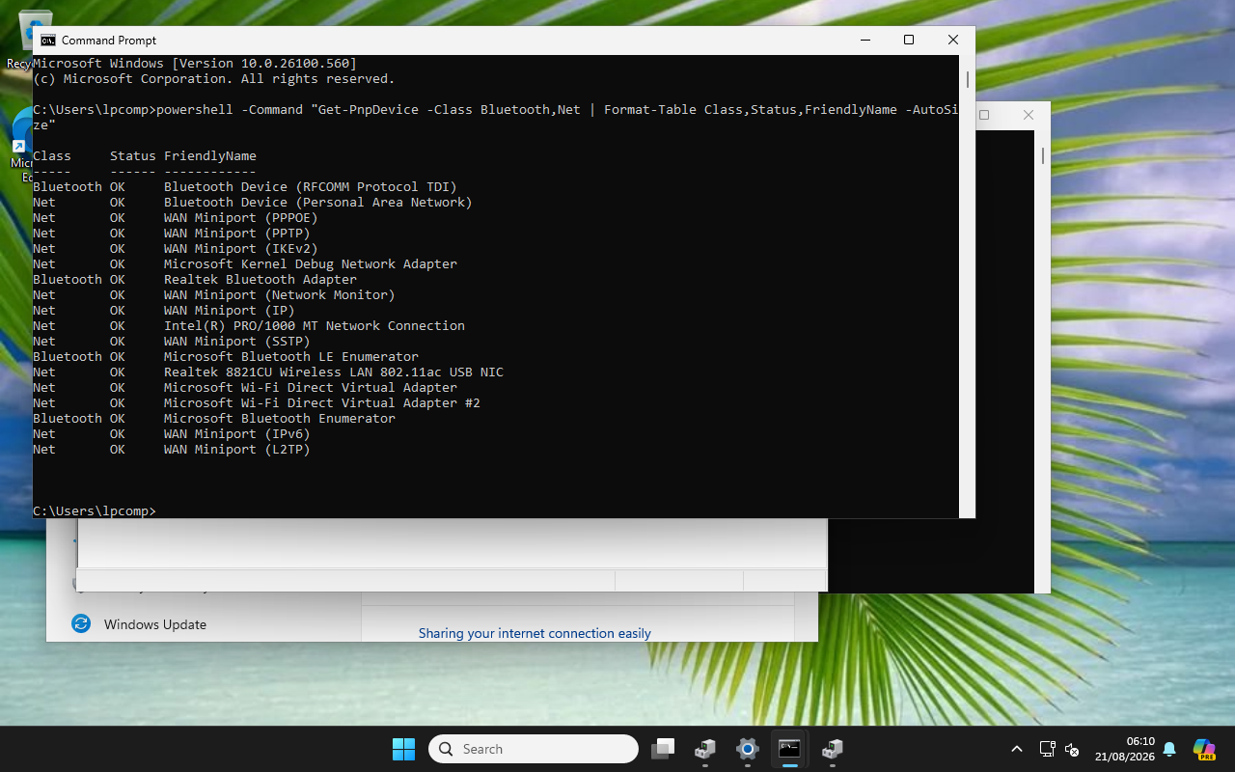Open 'Sharing your internet connection easily' link
The image size is (1235, 772).
[x=535, y=633]
